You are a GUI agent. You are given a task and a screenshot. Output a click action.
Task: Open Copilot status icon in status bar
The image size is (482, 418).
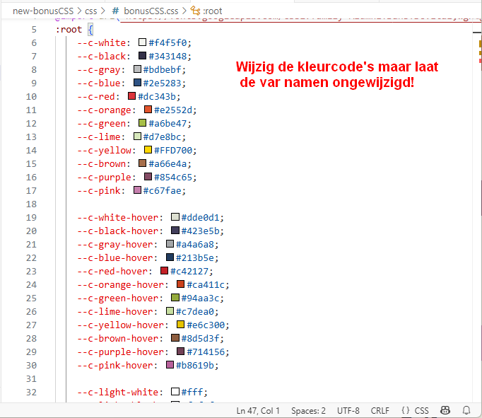(x=445, y=410)
